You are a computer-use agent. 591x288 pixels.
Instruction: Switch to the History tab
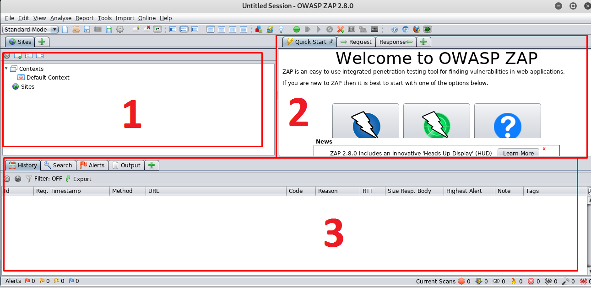point(23,165)
